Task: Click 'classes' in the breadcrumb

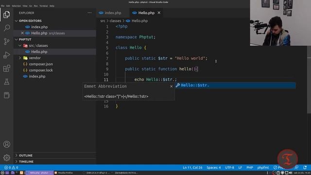Action: coord(115,21)
